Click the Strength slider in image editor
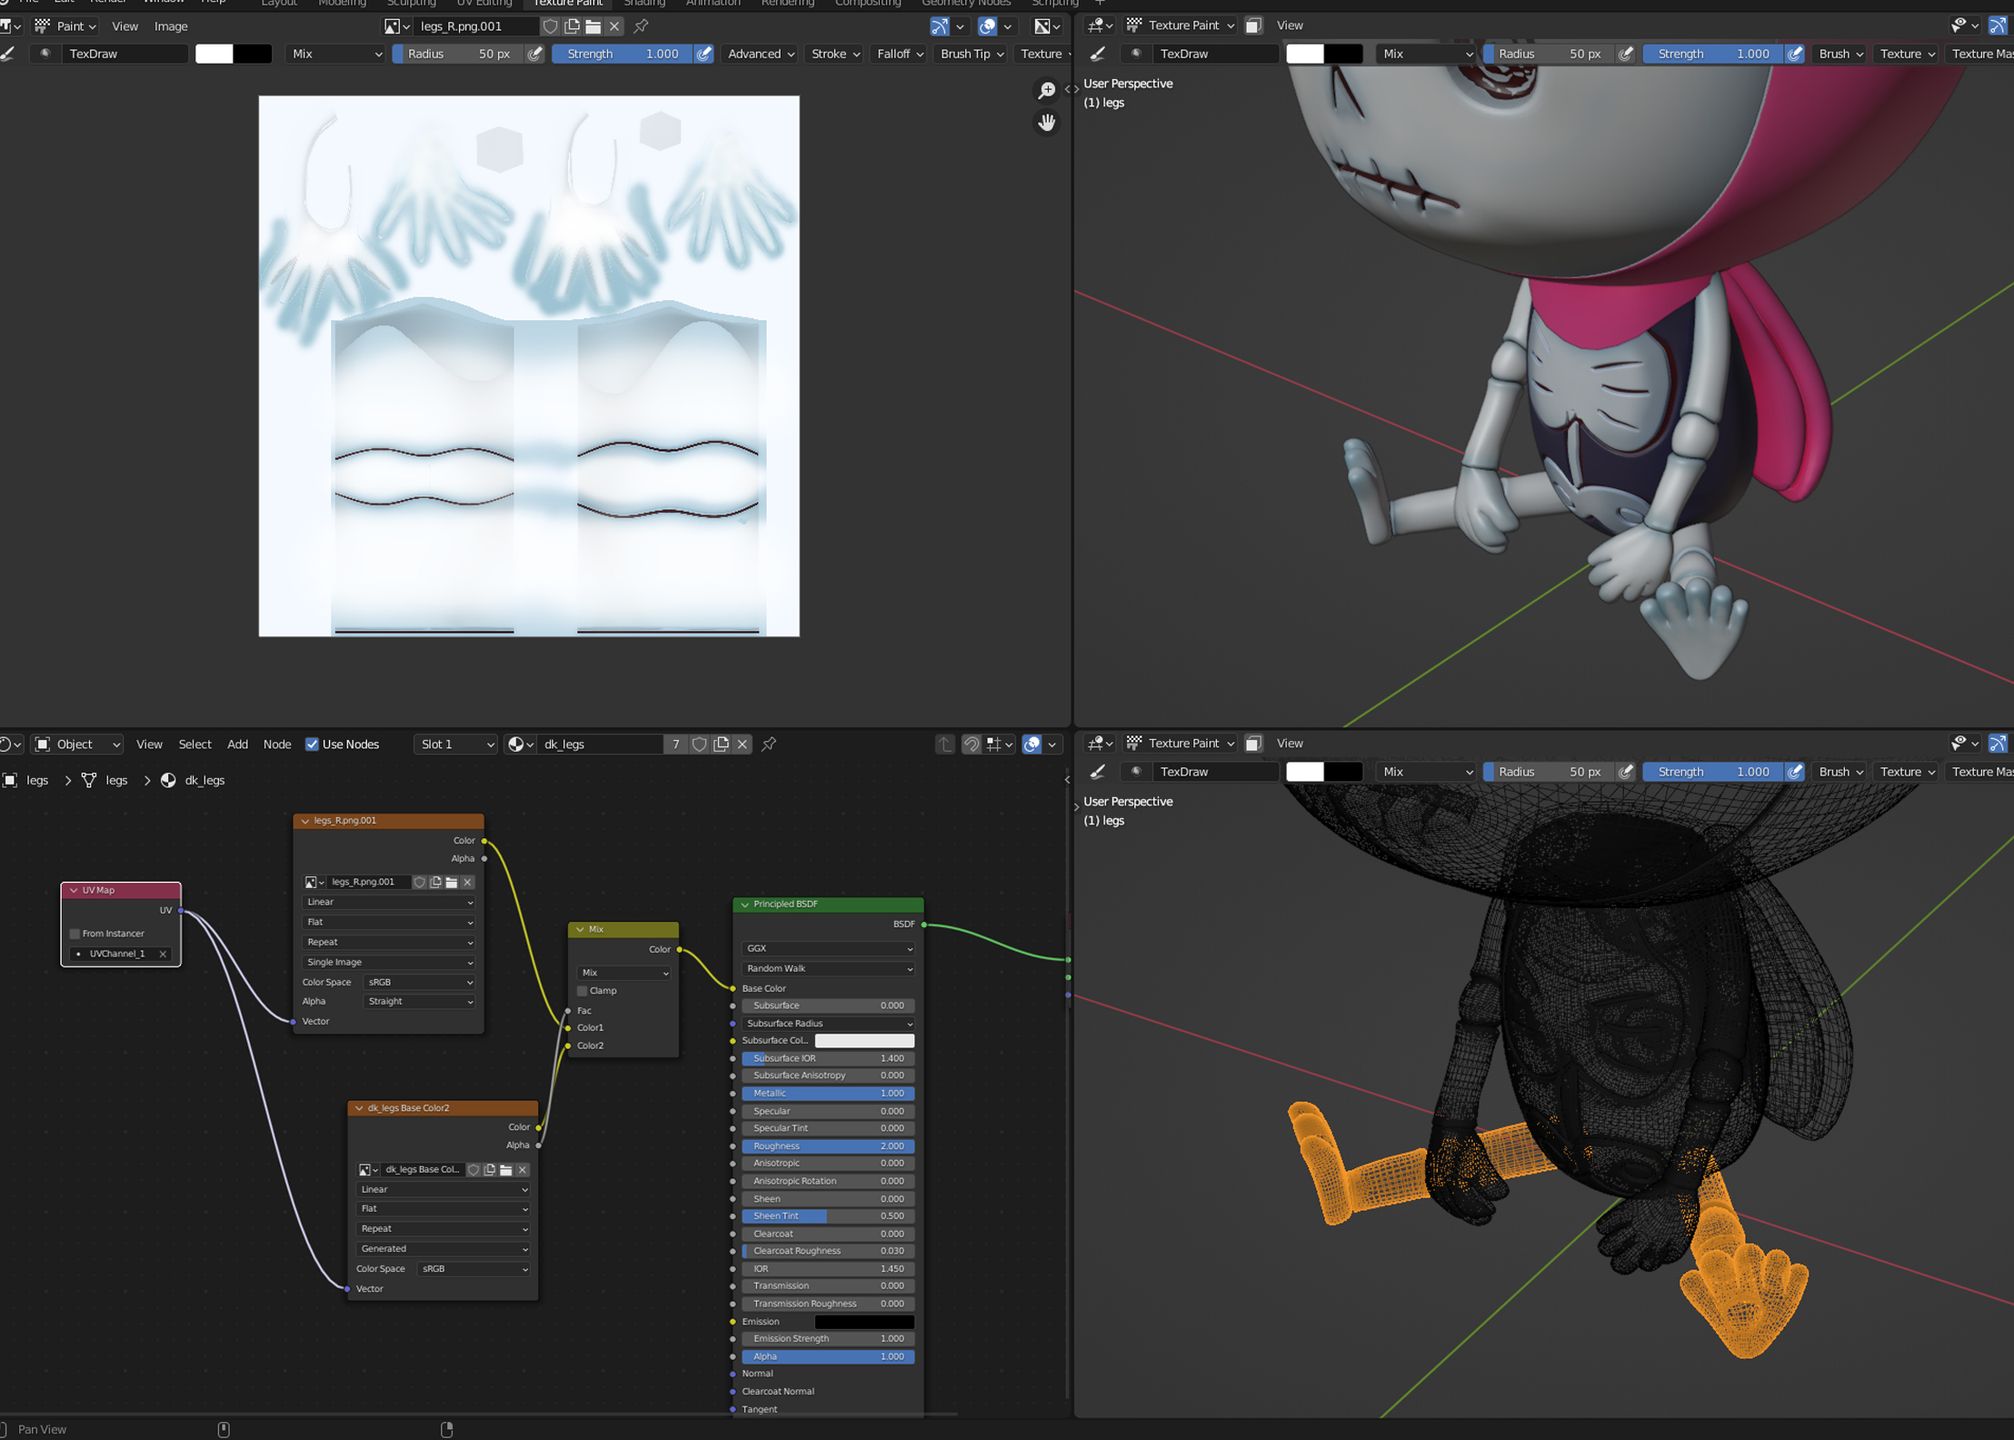Viewport: 2014px width, 1440px height. click(623, 54)
